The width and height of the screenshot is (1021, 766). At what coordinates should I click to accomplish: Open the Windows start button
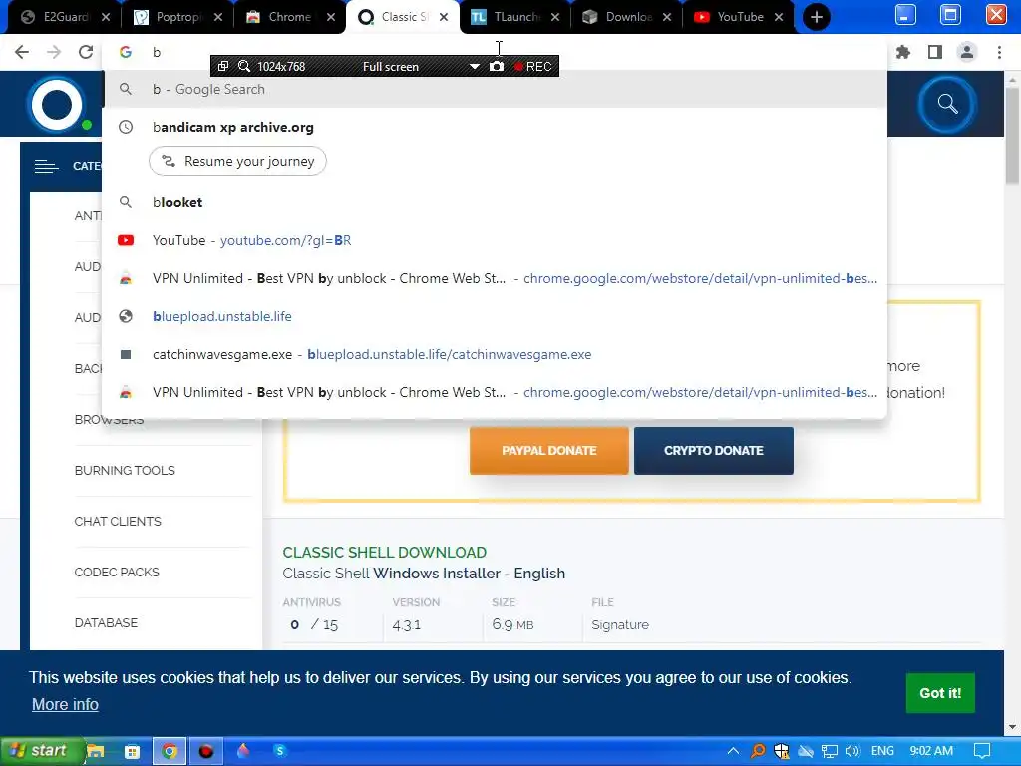point(42,751)
